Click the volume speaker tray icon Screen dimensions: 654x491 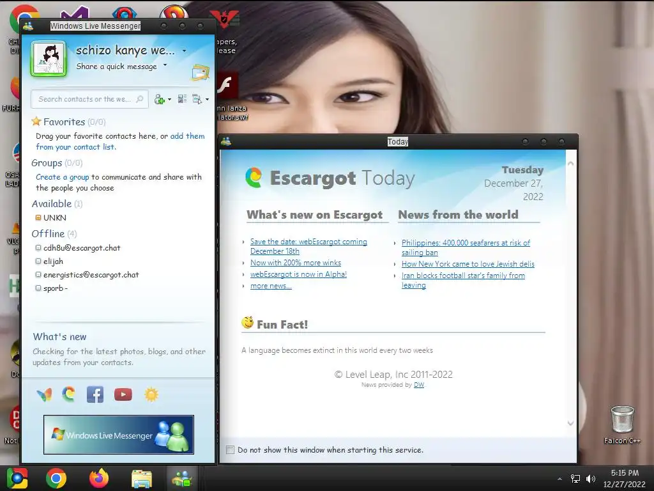click(591, 479)
